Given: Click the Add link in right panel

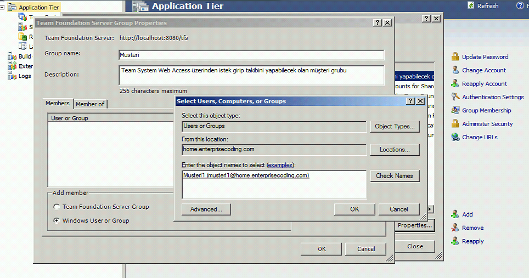Looking at the screenshot, I should tap(467, 214).
